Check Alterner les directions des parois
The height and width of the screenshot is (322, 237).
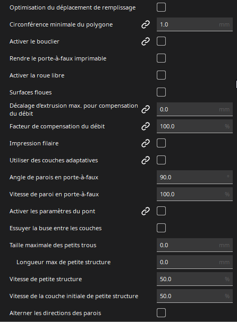(162, 313)
